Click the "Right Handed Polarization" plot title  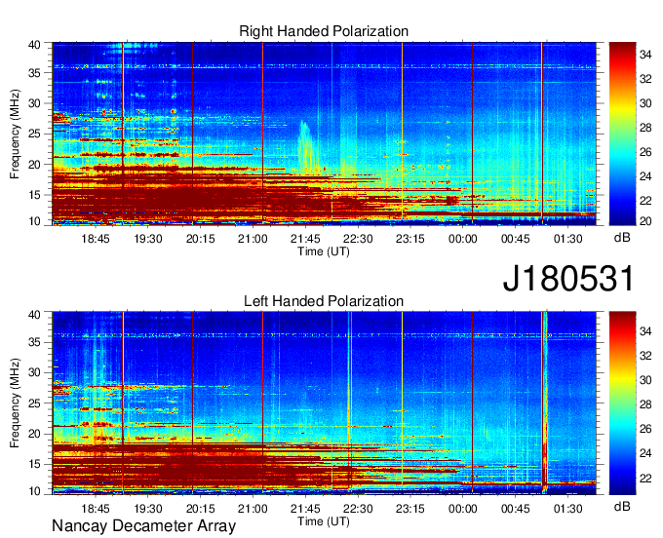point(324,31)
